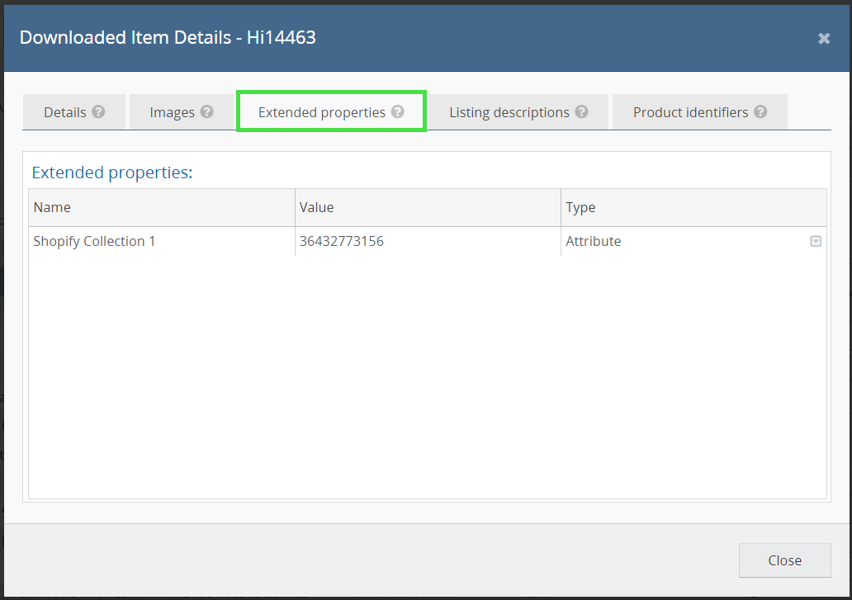852x600 pixels.
Task: Sort by the Value column header
Action: click(x=427, y=208)
